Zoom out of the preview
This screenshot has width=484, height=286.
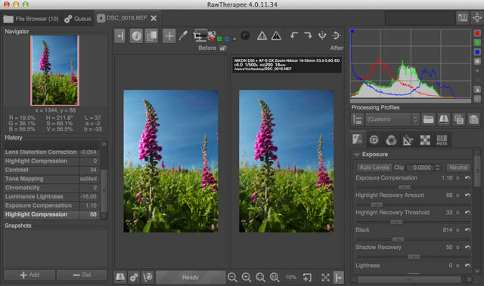click(232, 278)
